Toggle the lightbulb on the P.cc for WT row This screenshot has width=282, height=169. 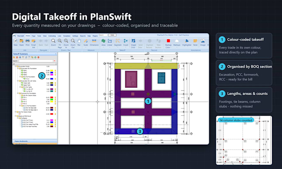point(55,89)
